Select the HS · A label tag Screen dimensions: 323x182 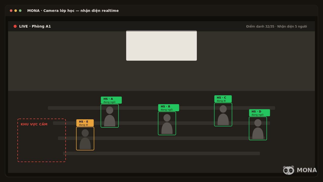coord(111,100)
